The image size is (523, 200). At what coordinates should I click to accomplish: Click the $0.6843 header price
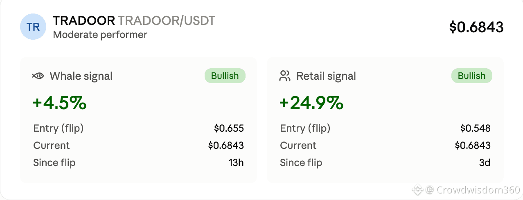click(x=476, y=27)
